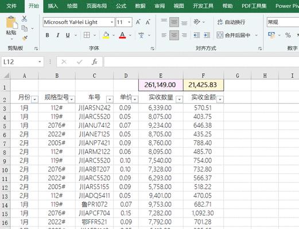
Task: Open underline style dropdown arrow
Action: coord(76,35)
